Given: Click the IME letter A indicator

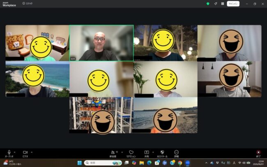Looking at the screenshot, I should click(234, 163).
